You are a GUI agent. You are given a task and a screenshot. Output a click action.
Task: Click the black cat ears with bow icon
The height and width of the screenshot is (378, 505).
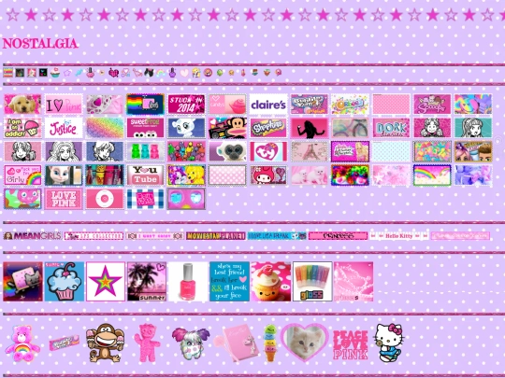point(149,72)
